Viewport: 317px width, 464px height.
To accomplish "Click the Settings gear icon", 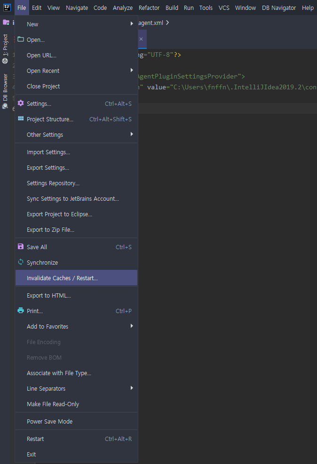I will 21,103.
